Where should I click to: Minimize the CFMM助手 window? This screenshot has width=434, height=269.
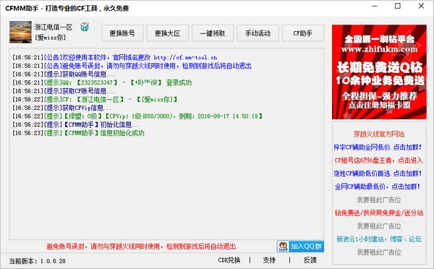point(375,6)
